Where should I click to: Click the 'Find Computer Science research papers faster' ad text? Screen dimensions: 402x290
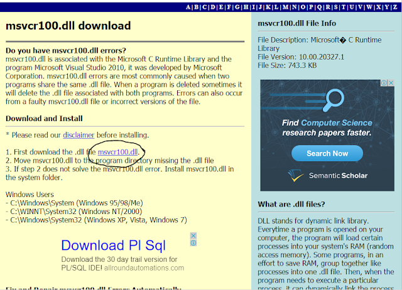coord(327,127)
